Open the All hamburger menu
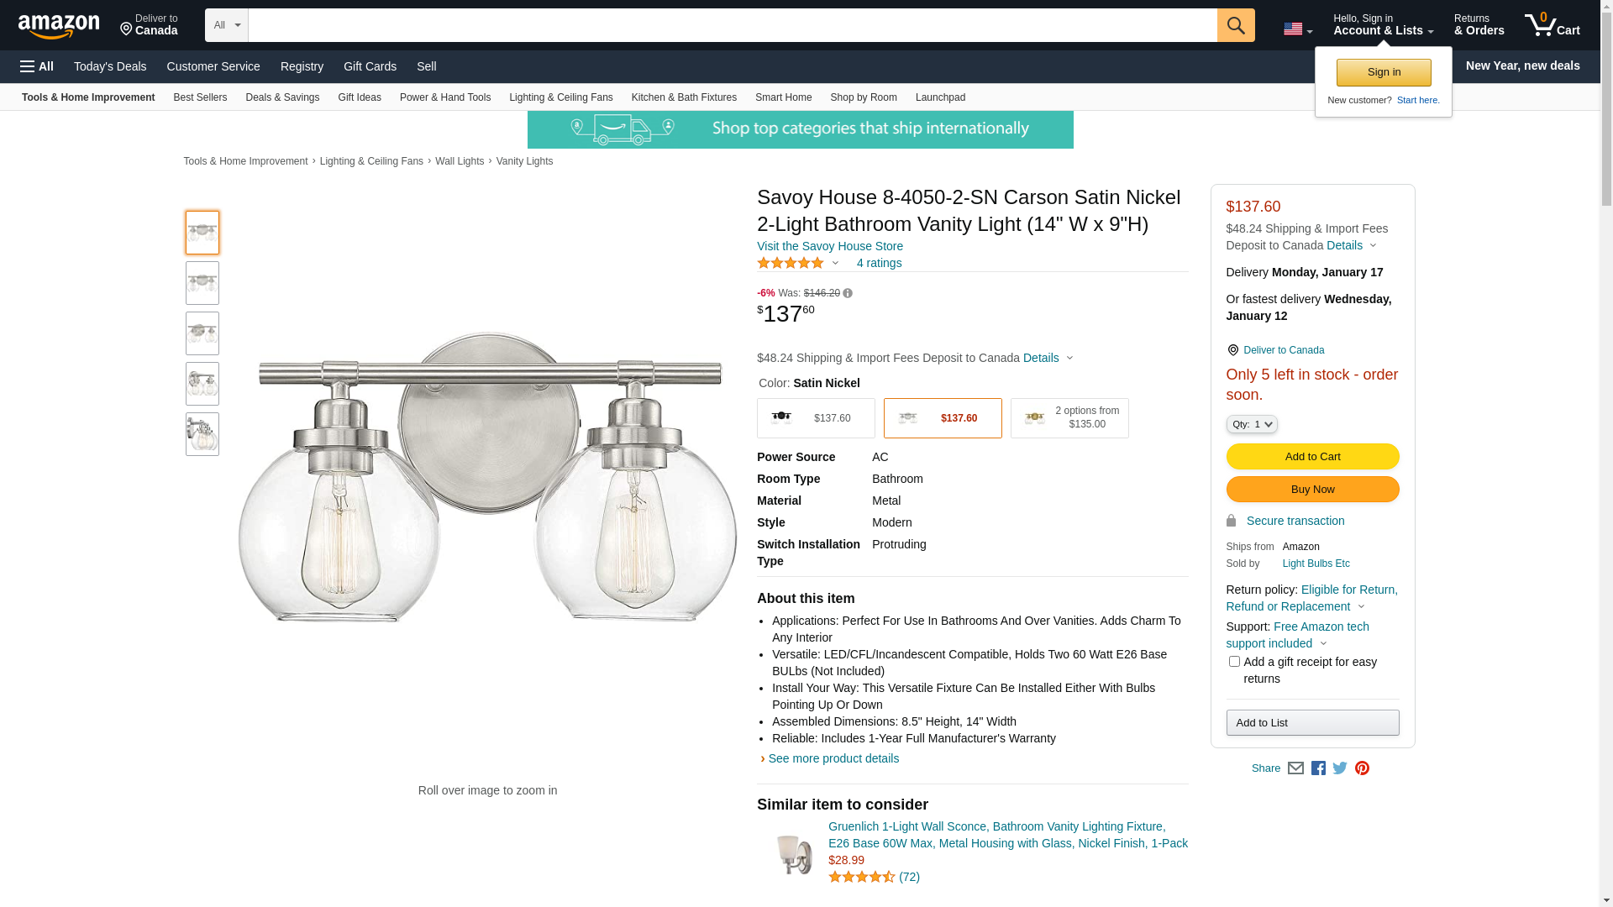The width and height of the screenshot is (1613, 907). click(37, 66)
